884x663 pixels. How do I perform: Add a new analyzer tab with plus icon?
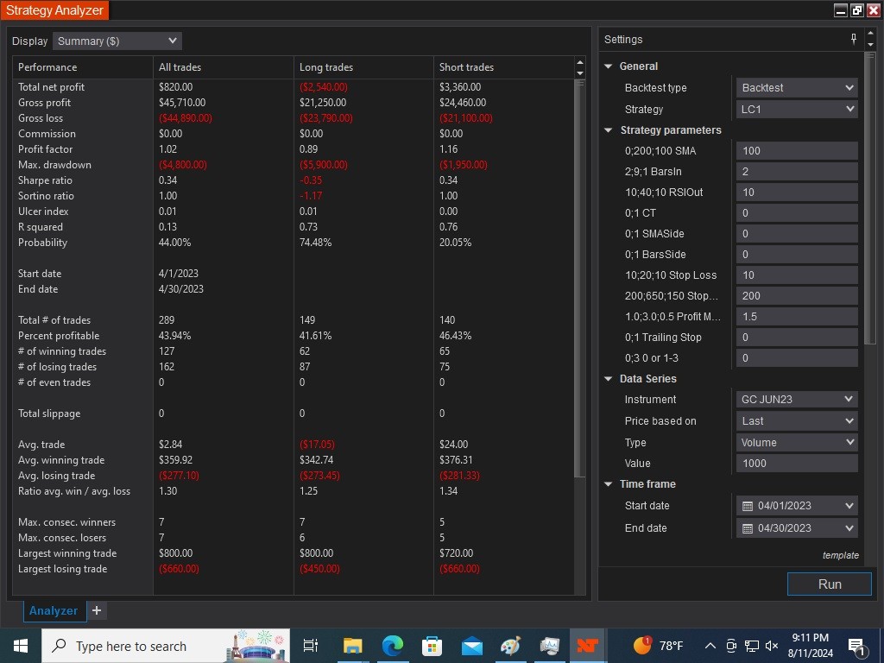point(97,610)
